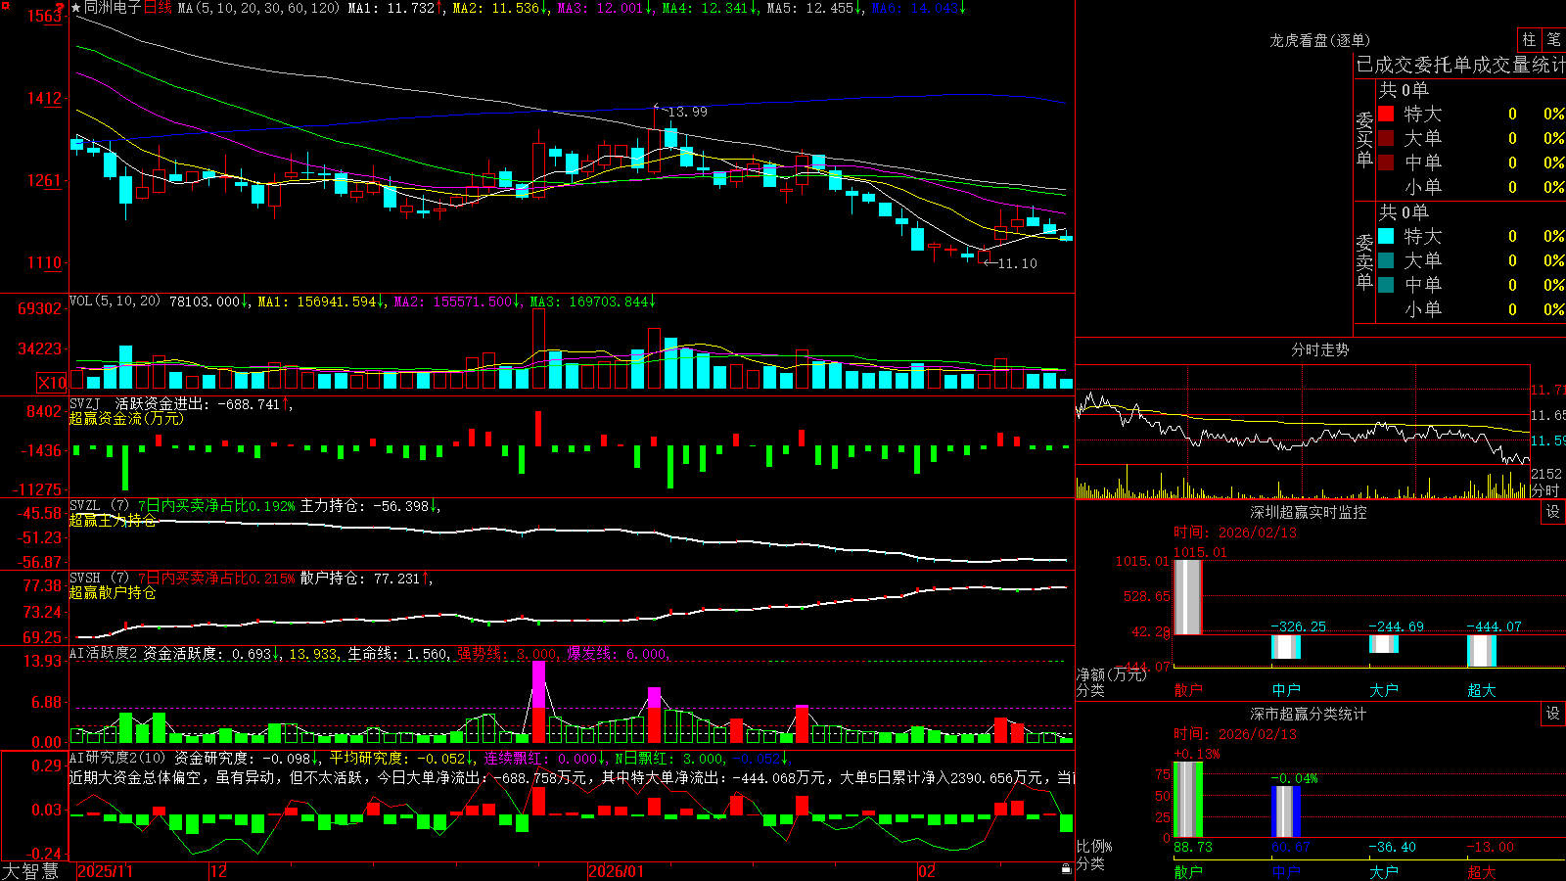Viewport: 1566px width, 881px height.
Task: Click the 散户 +0.13% bar in 分类统计
Action: coord(1188,800)
